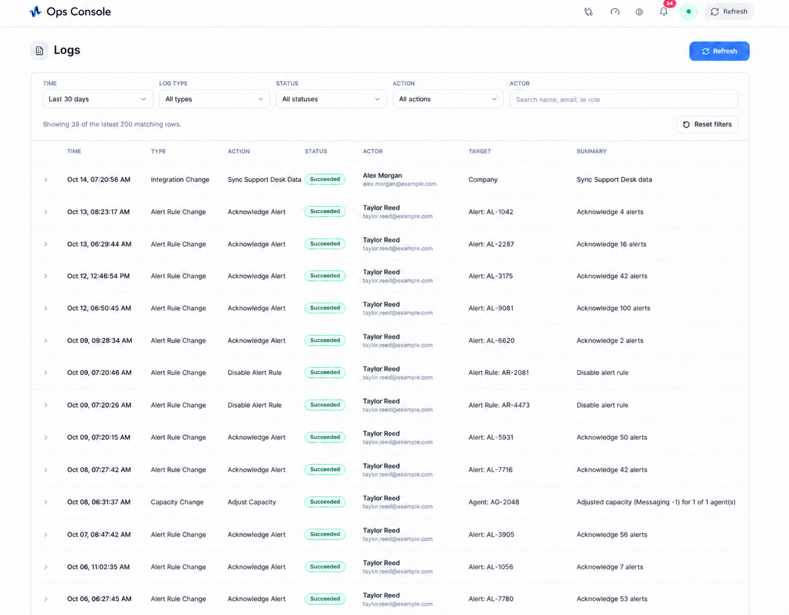Expand the Oct 14, 07:20:56 AM log row

46,179
